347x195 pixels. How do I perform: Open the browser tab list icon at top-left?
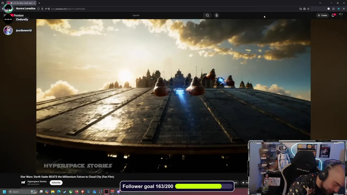[3, 3]
